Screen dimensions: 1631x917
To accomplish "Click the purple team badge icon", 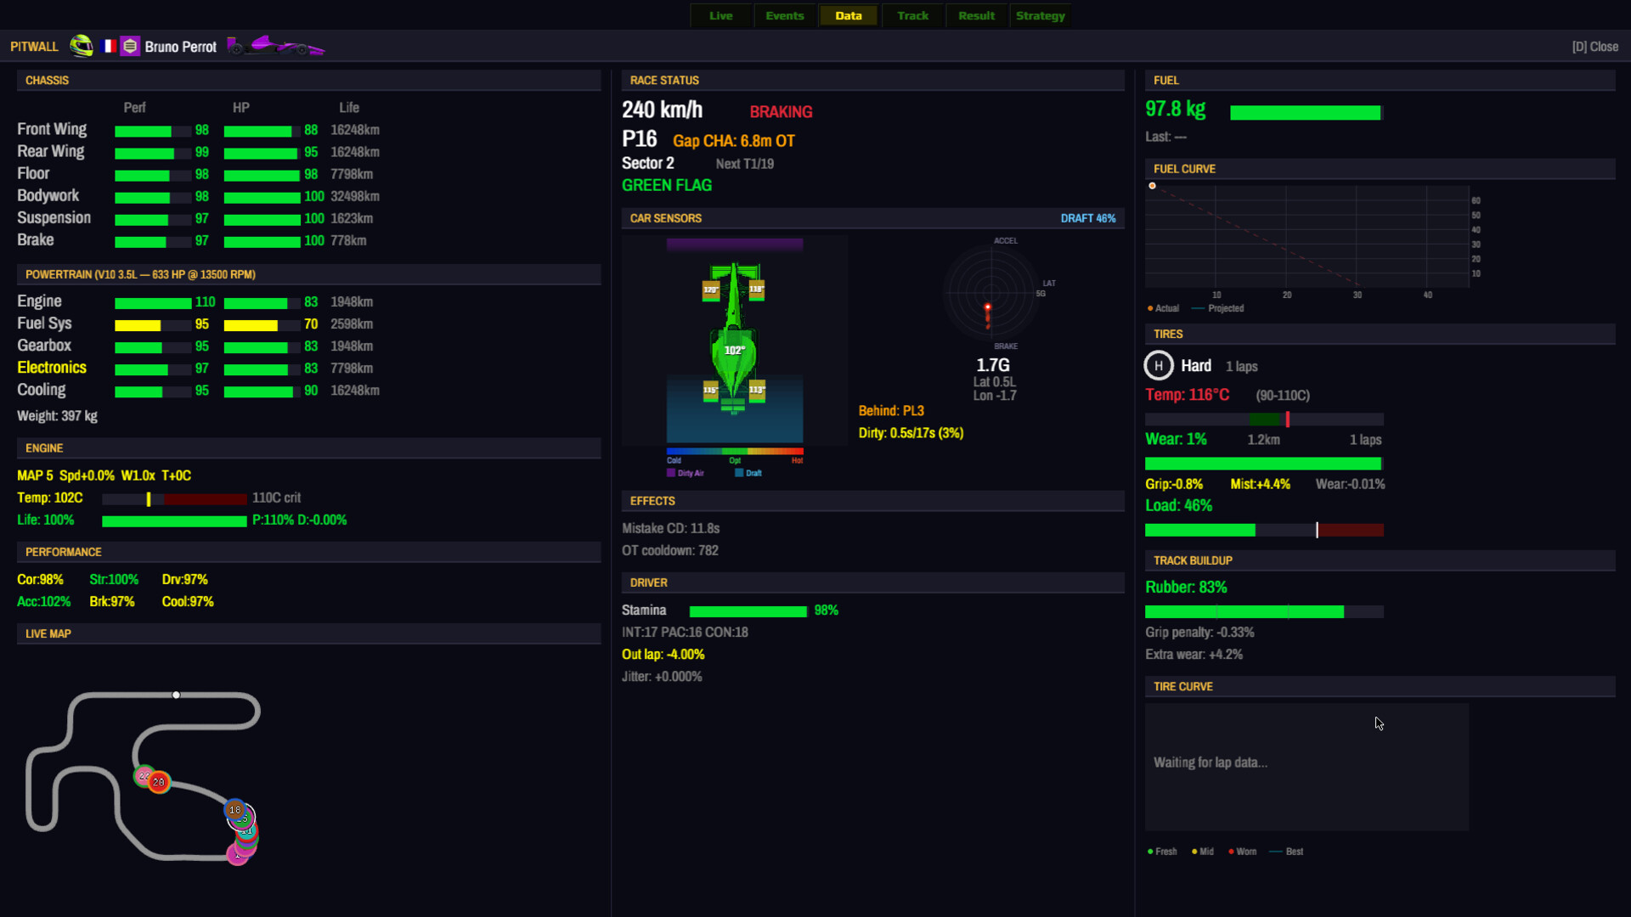I will (x=130, y=46).
